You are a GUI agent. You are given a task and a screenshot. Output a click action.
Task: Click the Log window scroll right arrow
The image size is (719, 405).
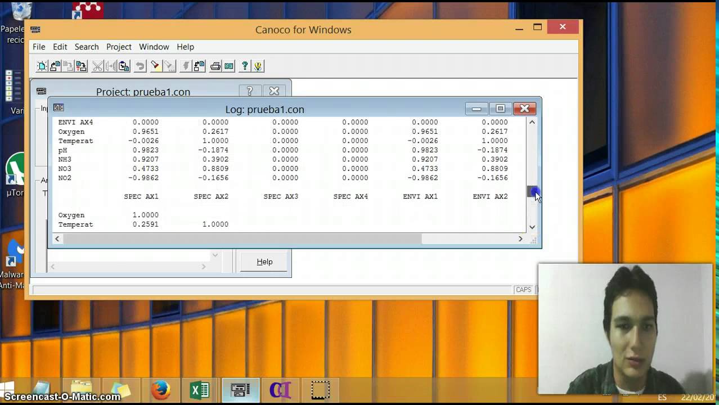pyautogui.click(x=520, y=239)
